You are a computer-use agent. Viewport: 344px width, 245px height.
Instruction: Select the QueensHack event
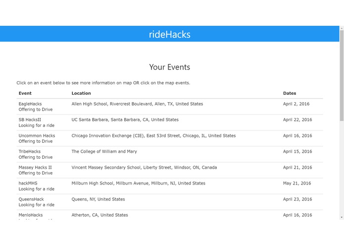click(x=170, y=202)
